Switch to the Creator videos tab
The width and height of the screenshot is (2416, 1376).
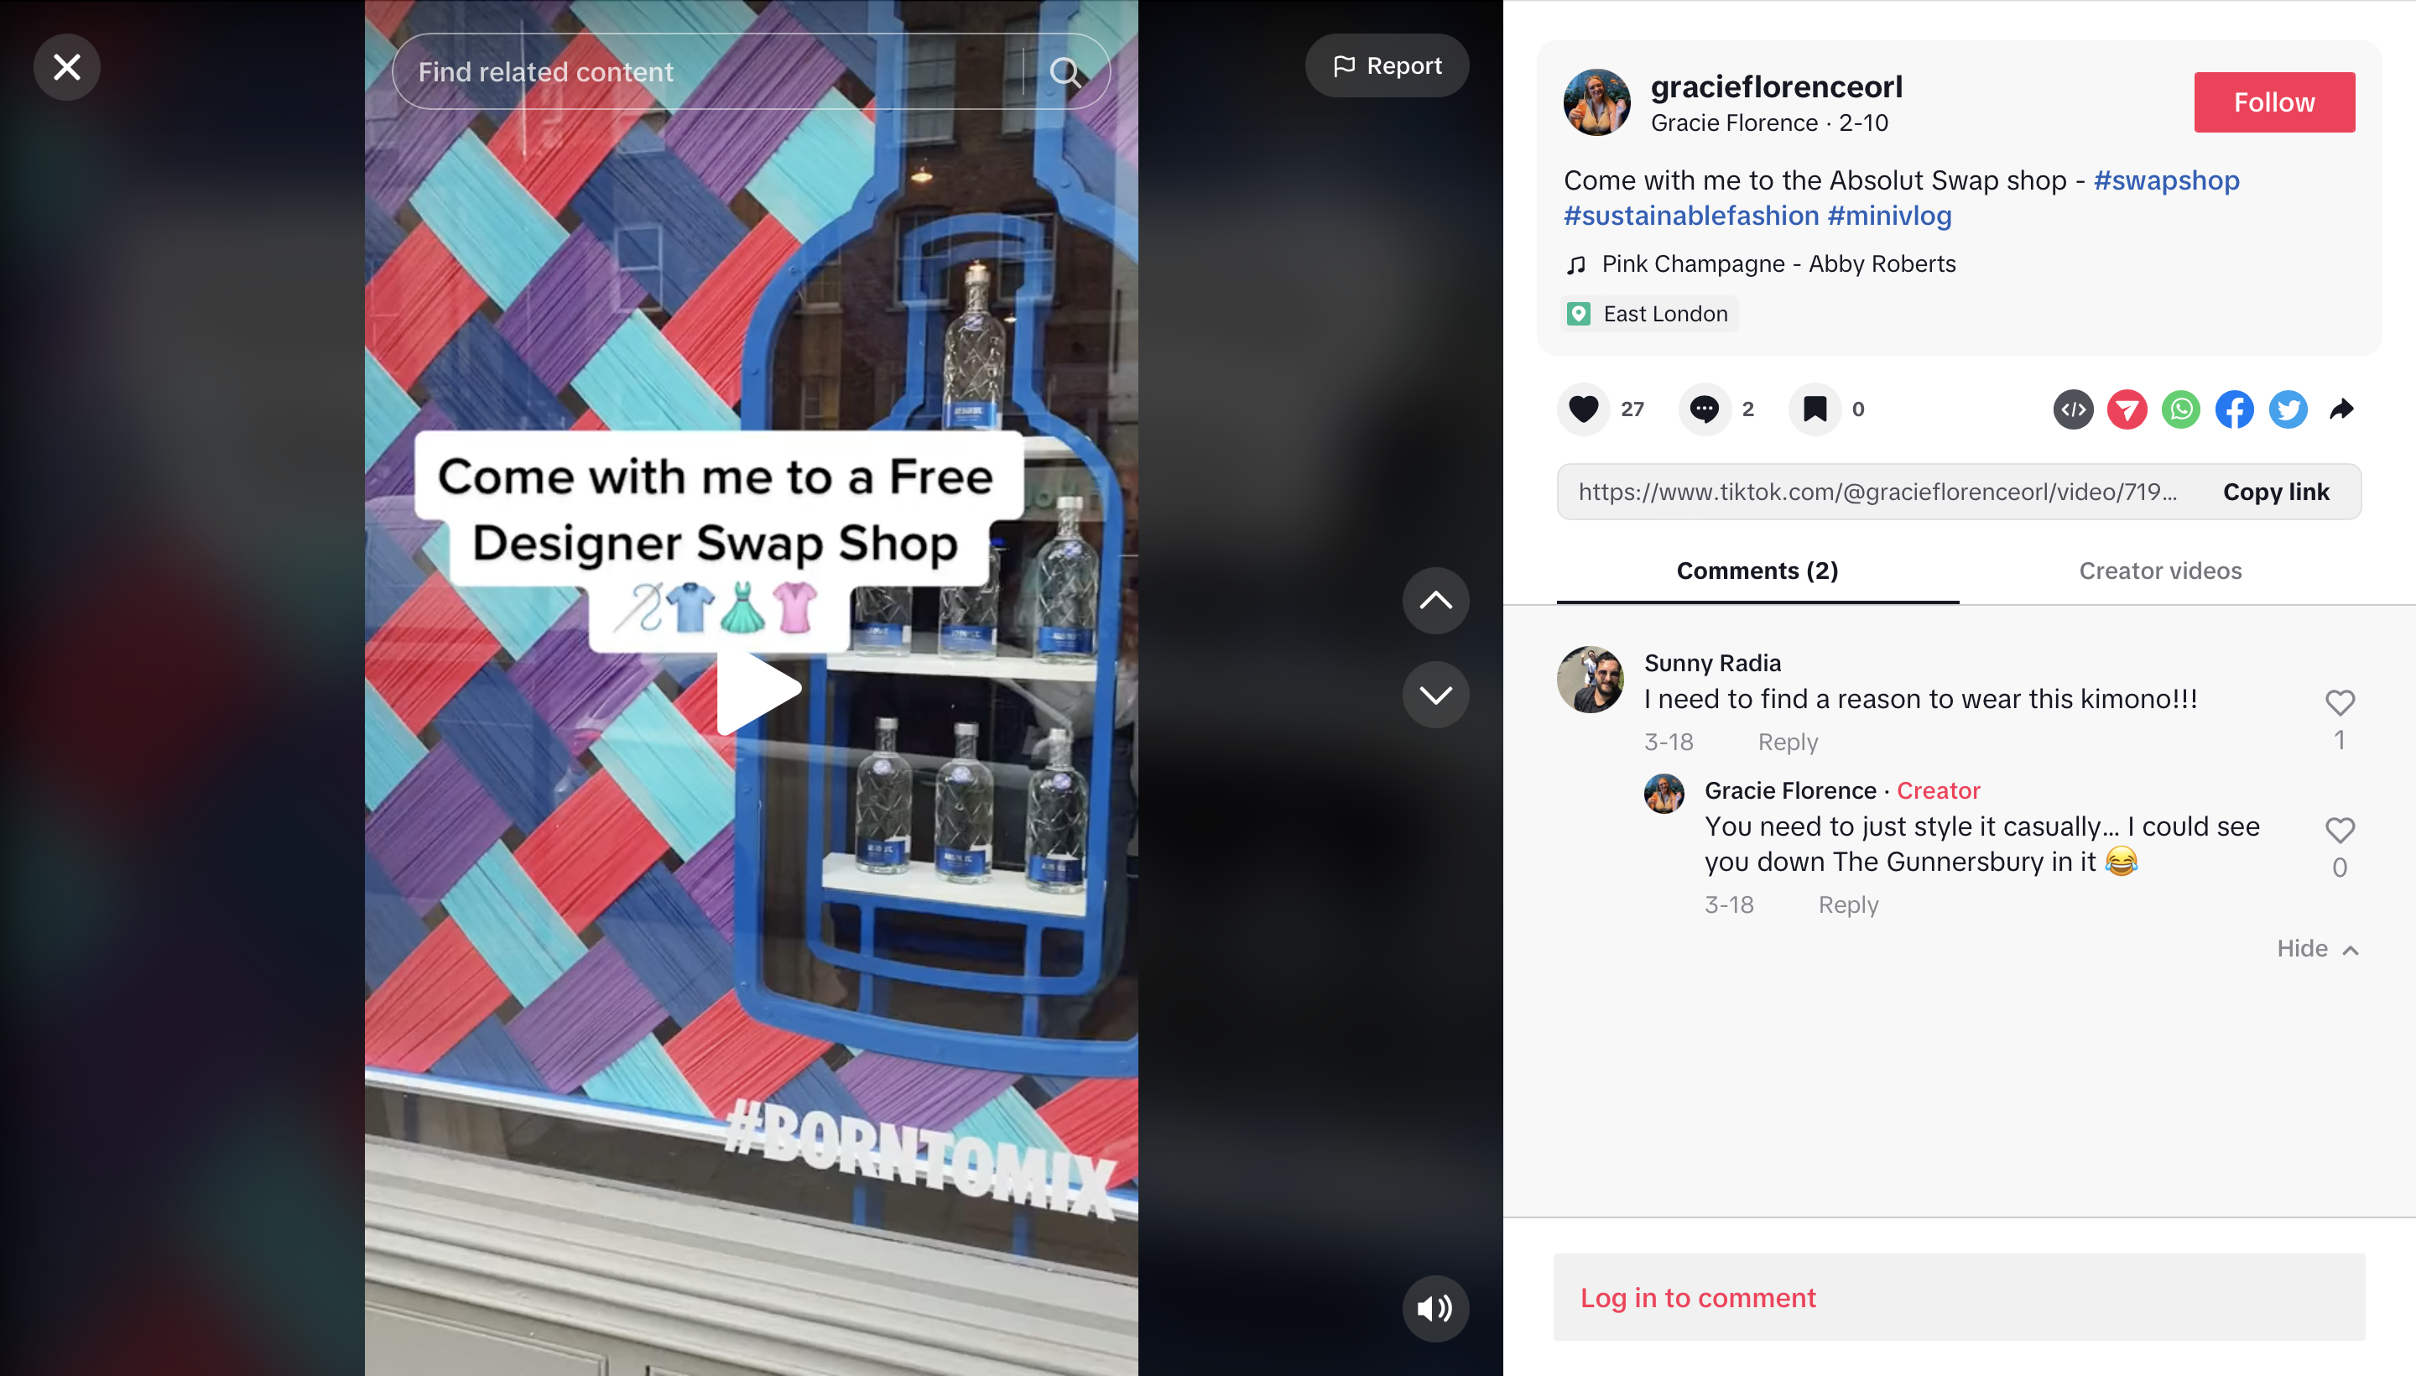pos(2160,571)
